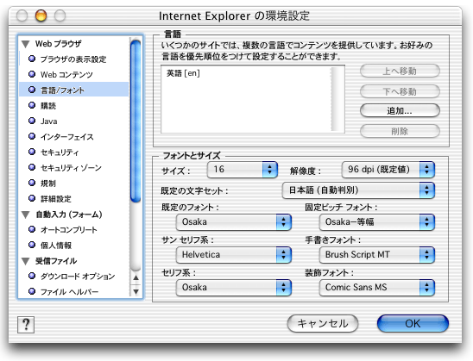Open the 既定の文字セット 日本語 dropdown

(358, 190)
